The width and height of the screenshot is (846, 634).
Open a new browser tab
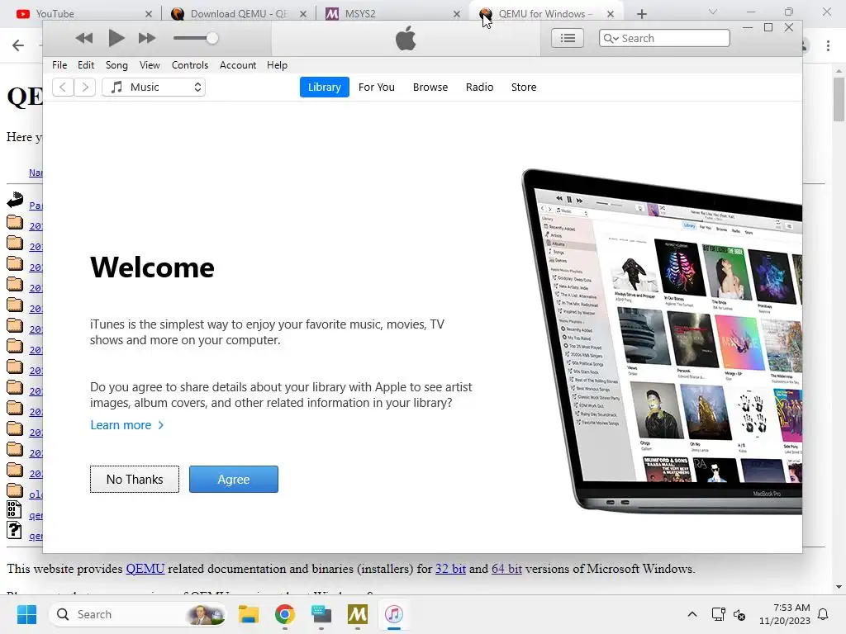641,14
